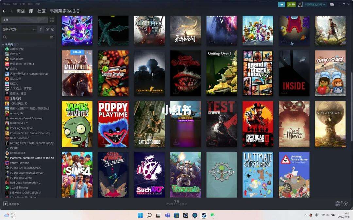Open the 韦斯莱家的扫把 profile tab
The image size is (353, 220).
tap(64, 11)
